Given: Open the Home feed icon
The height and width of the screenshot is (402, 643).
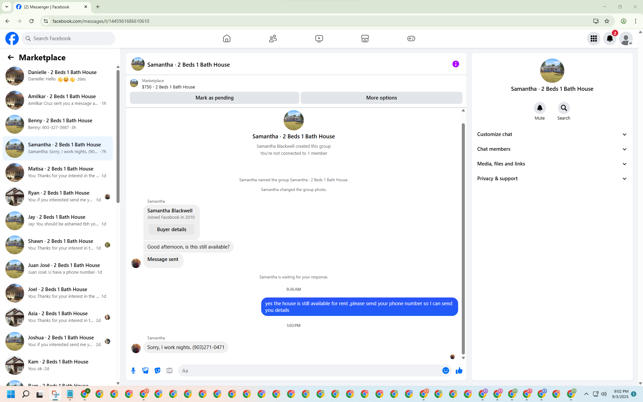Looking at the screenshot, I should tap(227, 39).
